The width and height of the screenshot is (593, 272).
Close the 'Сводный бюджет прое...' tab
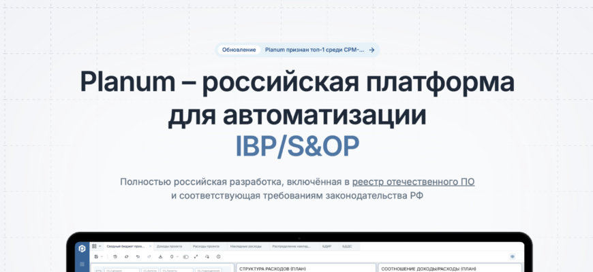point(150,246)
